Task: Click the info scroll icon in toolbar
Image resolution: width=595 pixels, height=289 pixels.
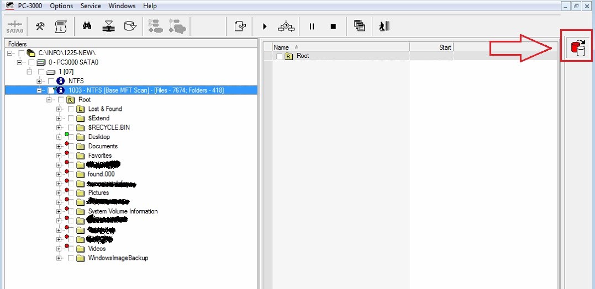Action: 61,26
